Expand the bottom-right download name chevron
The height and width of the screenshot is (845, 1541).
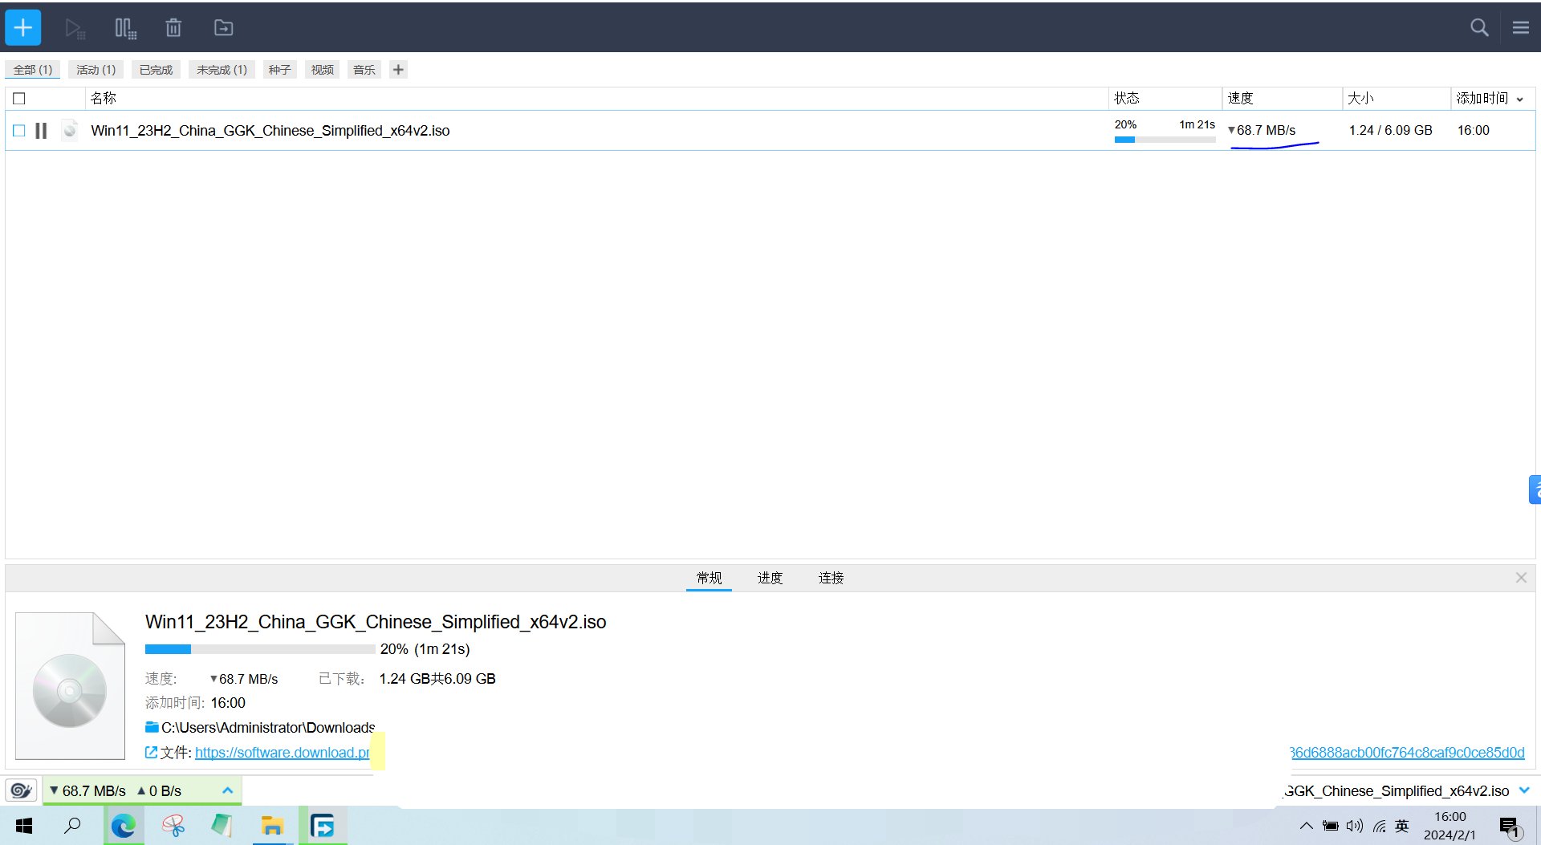pos(1524,790)
